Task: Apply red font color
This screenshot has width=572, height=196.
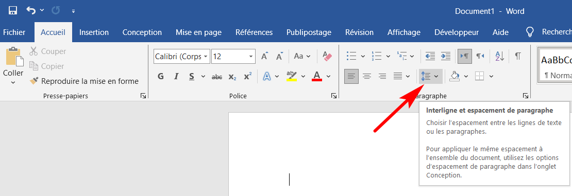Action: [x=317, y=76]
